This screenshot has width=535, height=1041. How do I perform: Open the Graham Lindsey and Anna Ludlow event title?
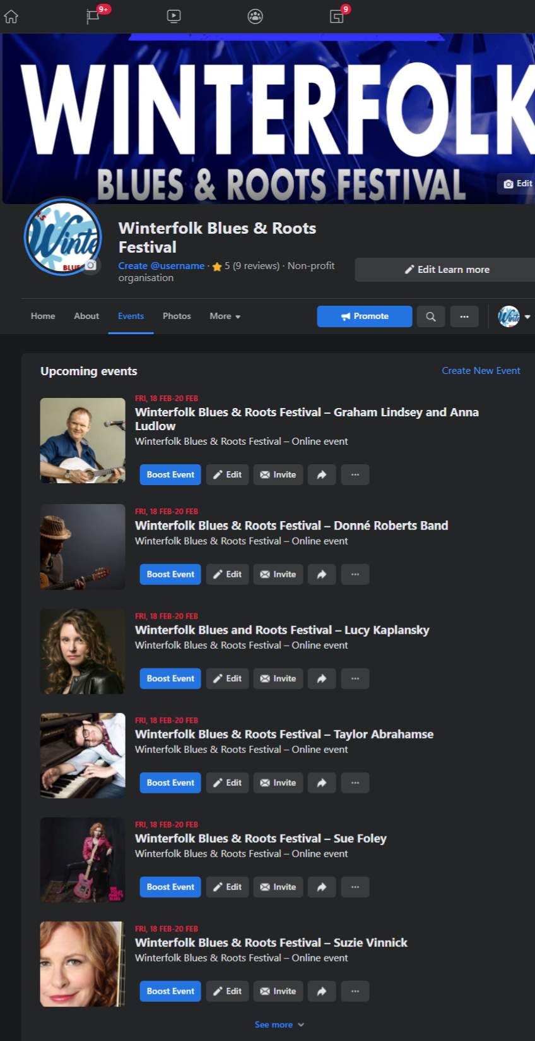coord(307,419)
